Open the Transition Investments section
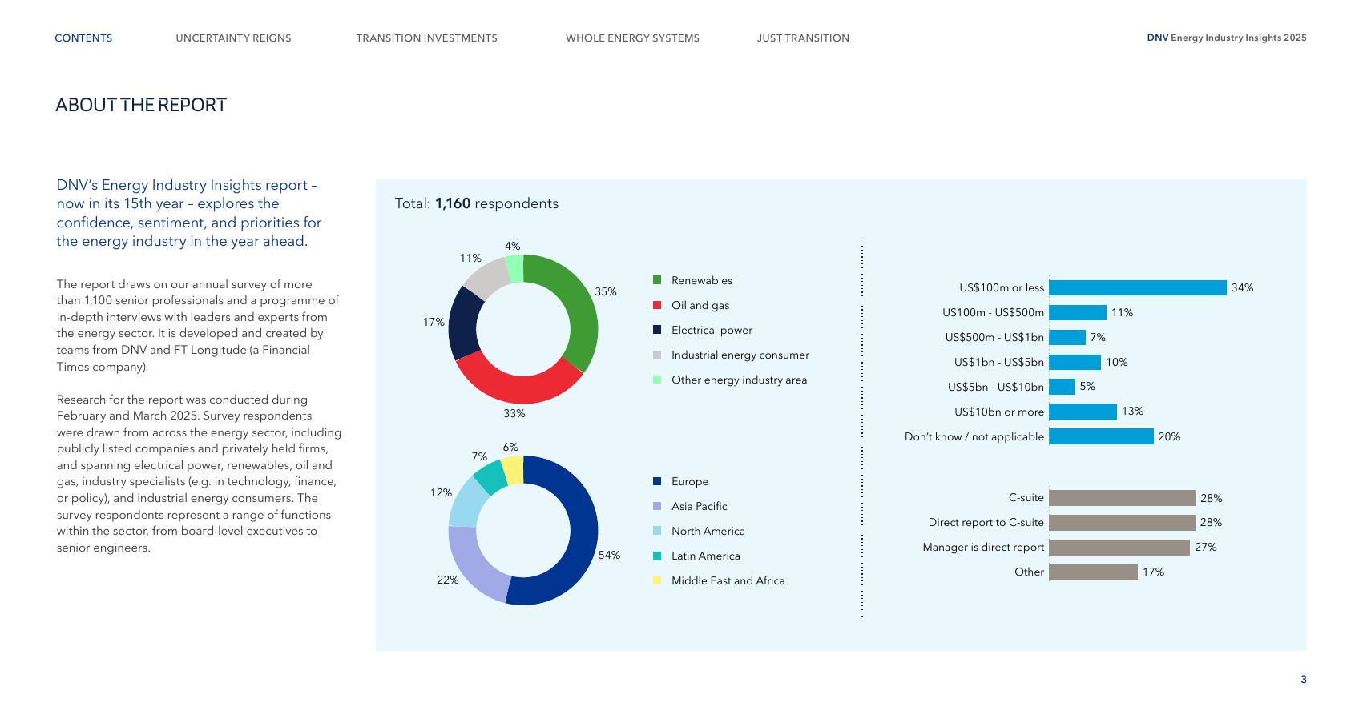Image resolution: width=1363 pixels, height=719 pixels. pos(426,38)
